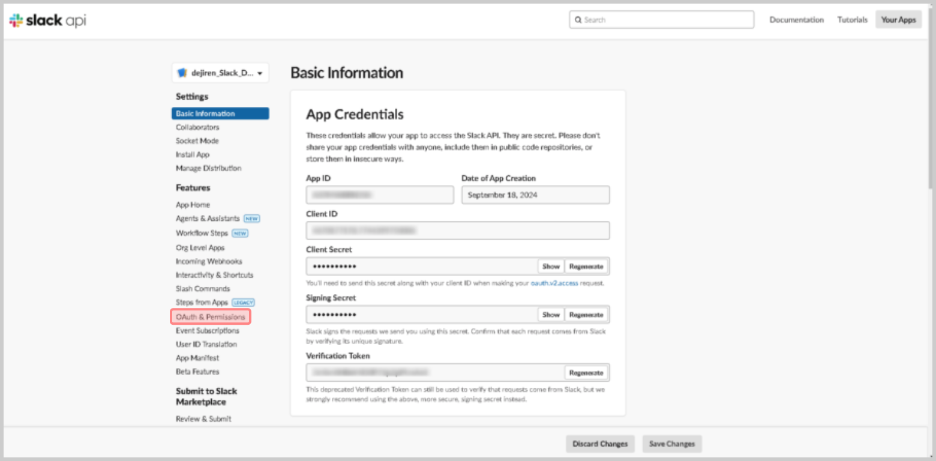Image resolution: width=936 pixels, height=461 pixels.
Task: Open Interactivity & Shortcuts page
Action: click(214, 276)
